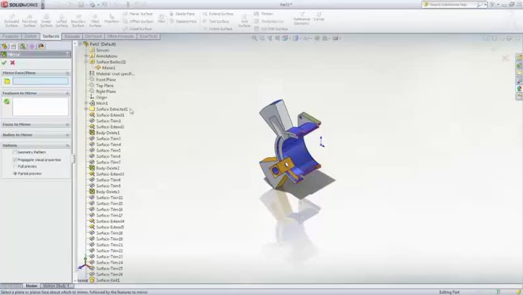Select the Full preview radio button
This screenshot has width=523, height=295.
tap(15, 166)
